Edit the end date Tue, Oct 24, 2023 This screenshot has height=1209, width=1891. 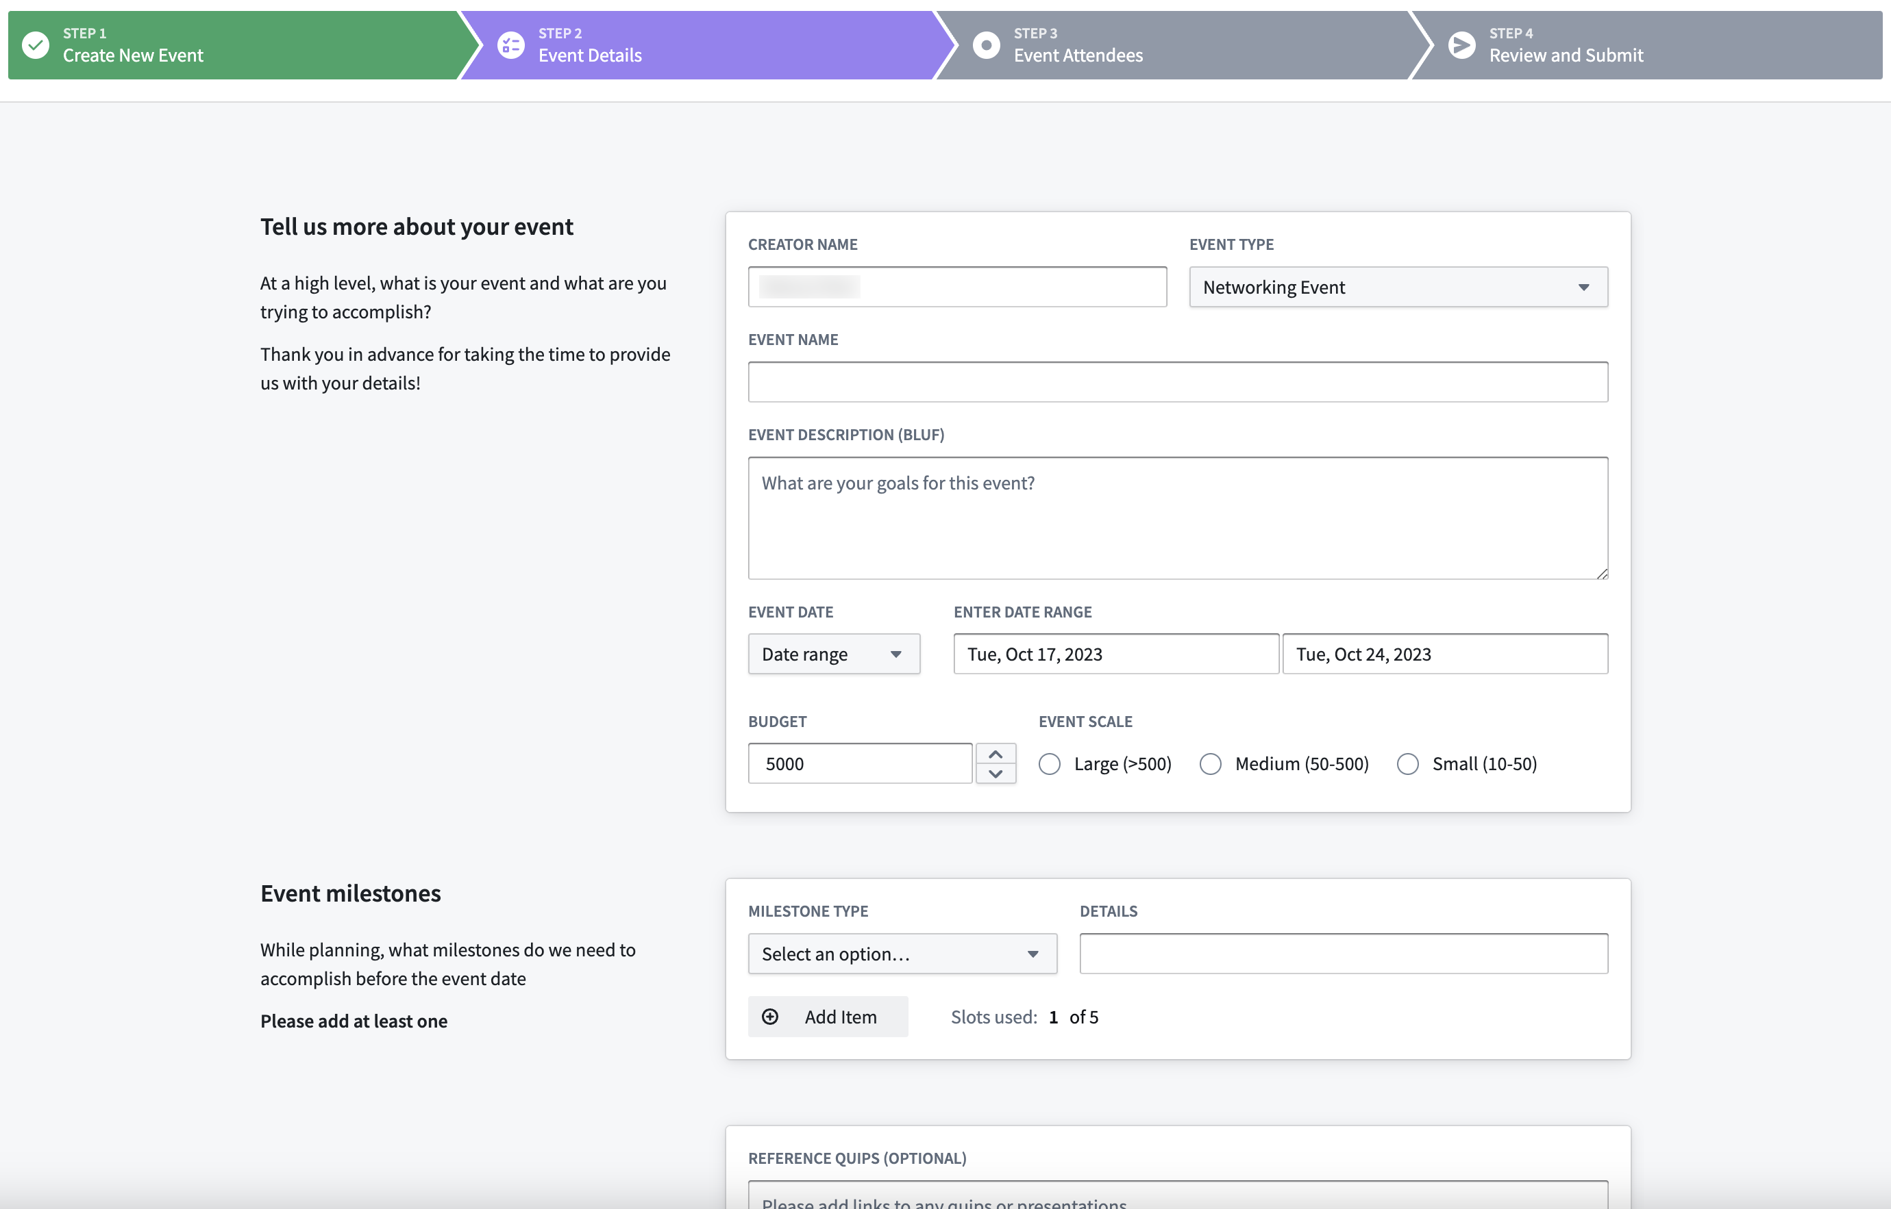(x=1445, y=654)
